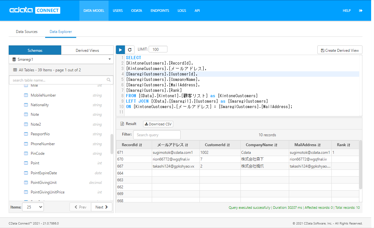This screenshot has height=228, width=374.
Task: Sort by RecordId column arrows
Action: [x=141, y=145]
